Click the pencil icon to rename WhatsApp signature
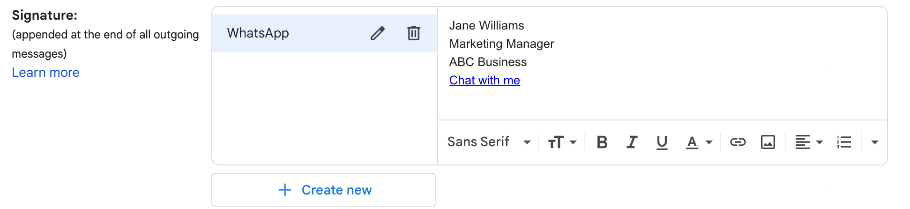The width and height of the screenshot is (910, 209). [x=377, y=33]
